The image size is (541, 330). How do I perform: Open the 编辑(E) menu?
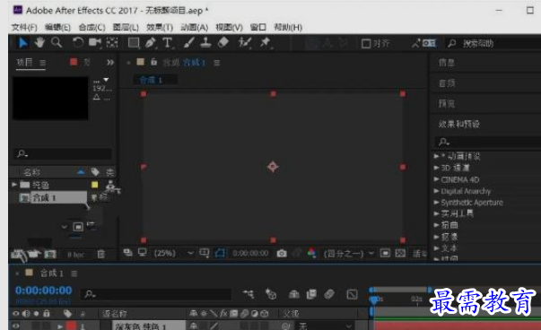pyautogui.click(x=57, y=27)
